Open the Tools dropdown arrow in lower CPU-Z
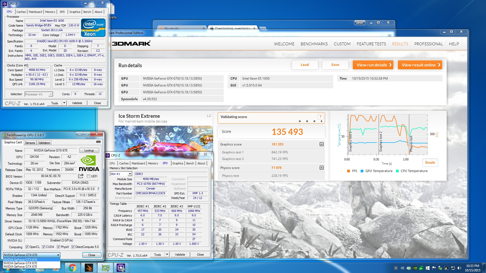The width and height of the screenshot is (486, 273). 167,255
